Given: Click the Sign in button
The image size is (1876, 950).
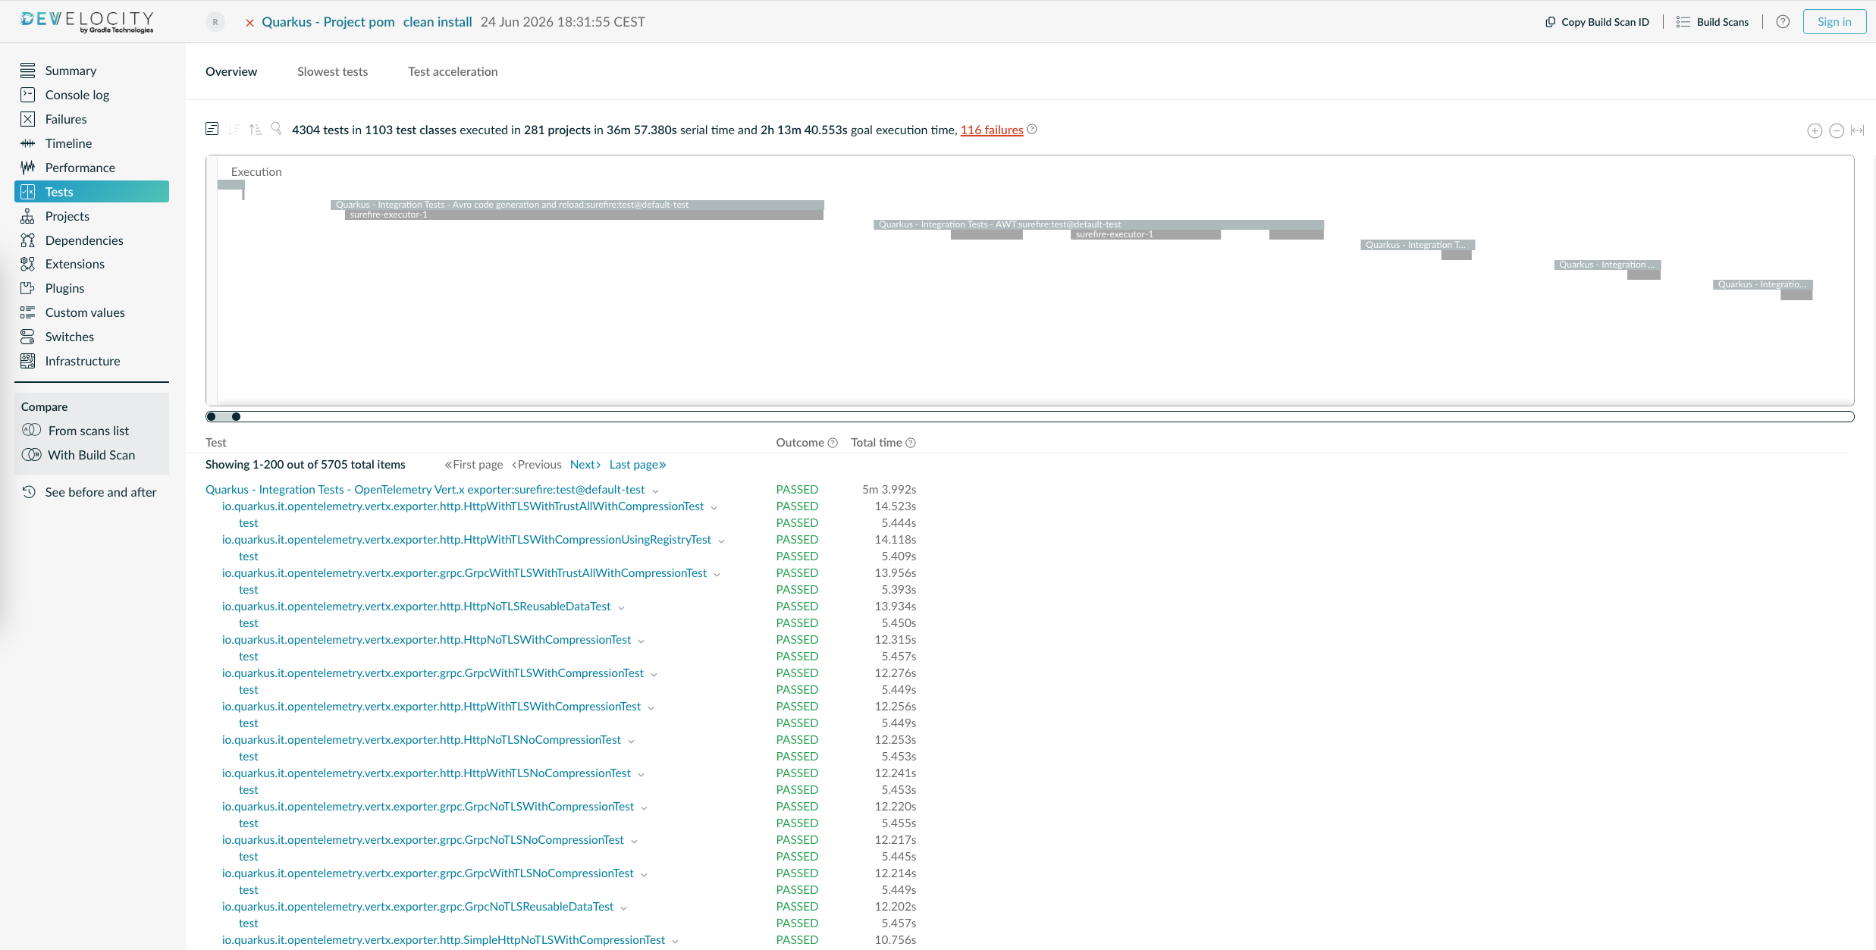Looking at the screenshot, I should tap(1834, 22).
